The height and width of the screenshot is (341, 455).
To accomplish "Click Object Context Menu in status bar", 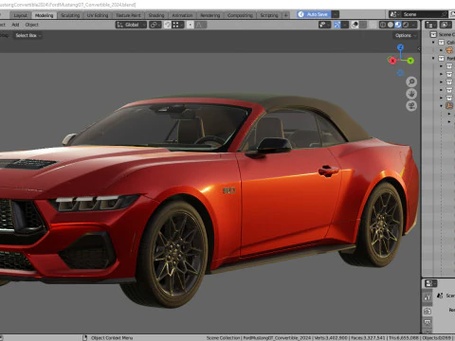I will (112, 338).
